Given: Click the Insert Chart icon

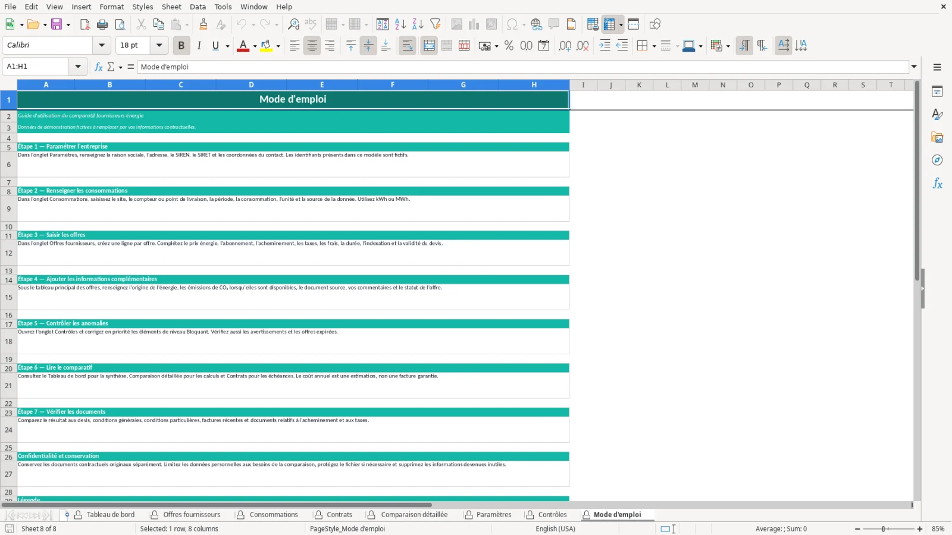Looking at the screenshot, I should 474,24.
